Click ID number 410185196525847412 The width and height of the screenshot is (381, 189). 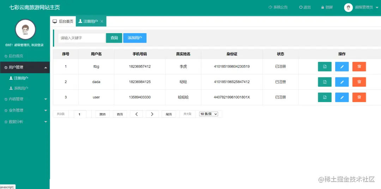232,82
